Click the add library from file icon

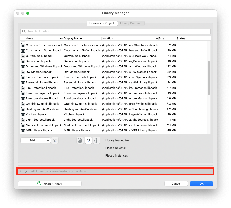pyautogui.click(x=80, y=140)
